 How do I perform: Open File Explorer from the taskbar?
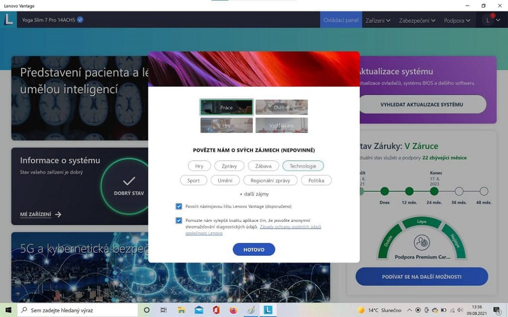click(x=182, y=310)
